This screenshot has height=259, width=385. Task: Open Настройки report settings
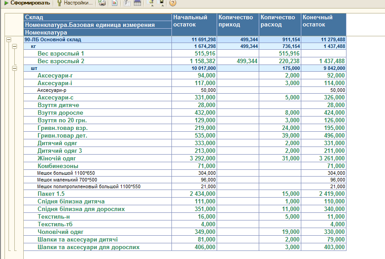[75, 3]
